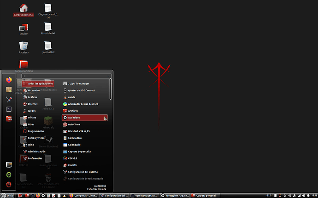Launch Firefox from the menu favorites sidebar
Viewport: 318px width, 198px height.
coord(9,79)
